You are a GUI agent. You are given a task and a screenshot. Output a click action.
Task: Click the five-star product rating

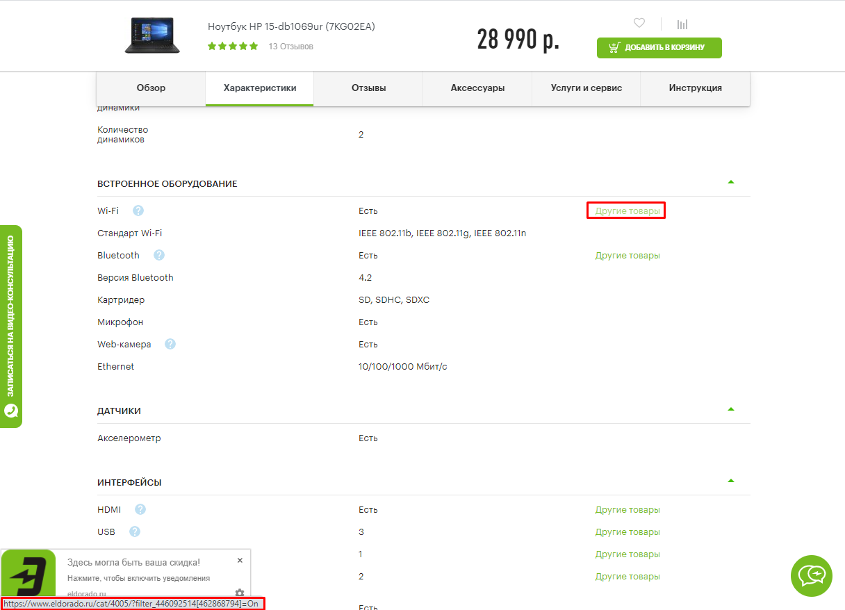click(x=233, y=47)
